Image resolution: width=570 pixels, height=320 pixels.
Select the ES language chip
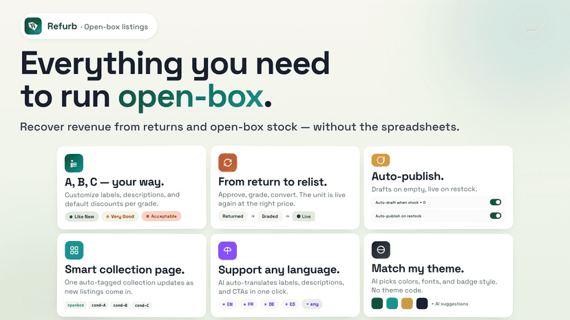290,304
